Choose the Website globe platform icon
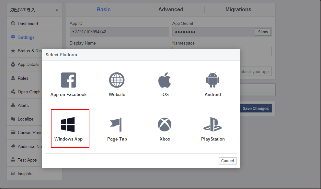Image resolution: width=321 pixels, height=189 pixels. 117,80
